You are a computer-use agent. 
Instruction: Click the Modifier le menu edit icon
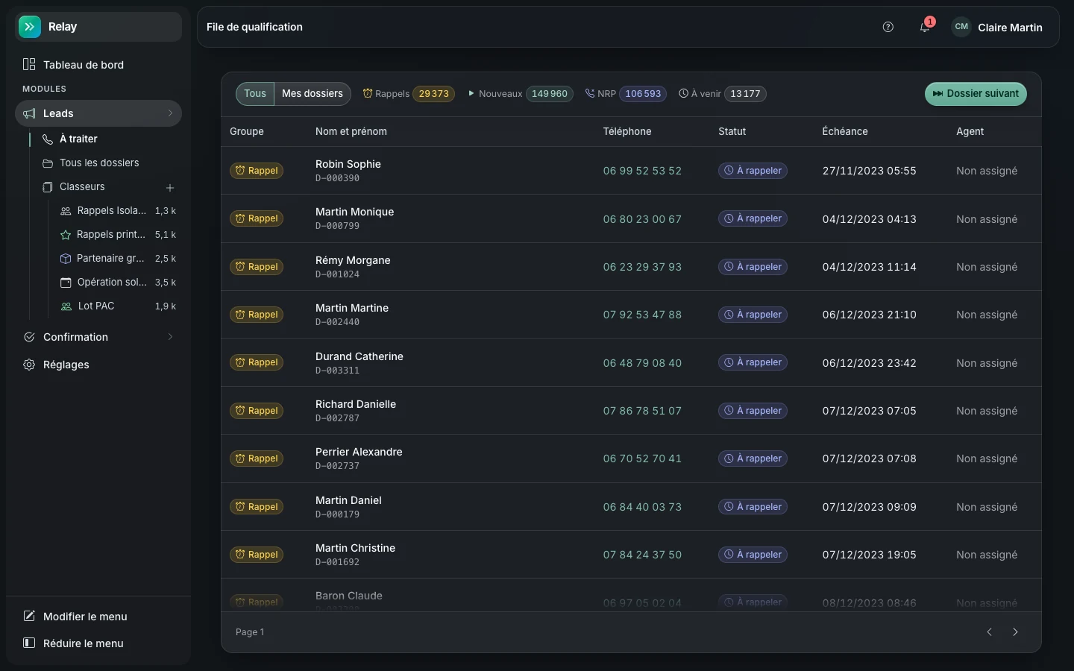(29, 616)
